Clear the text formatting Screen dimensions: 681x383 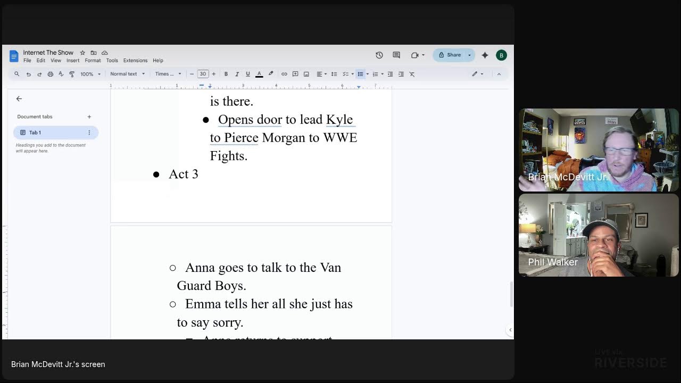coord(412,74)
